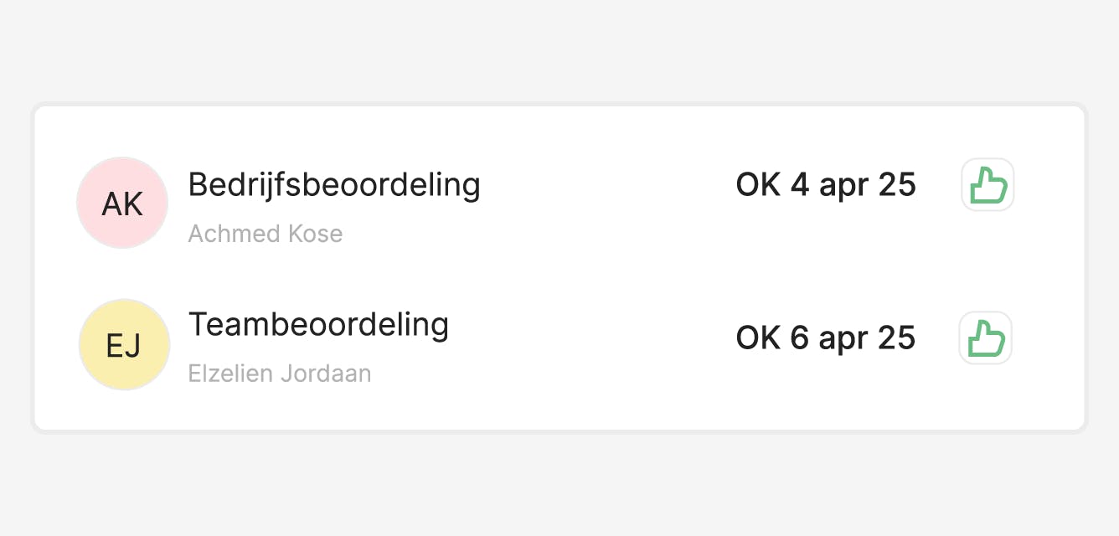Click the name Achmed Kose
Screen dimensions: 1119x536
click(x=266, y=234)
